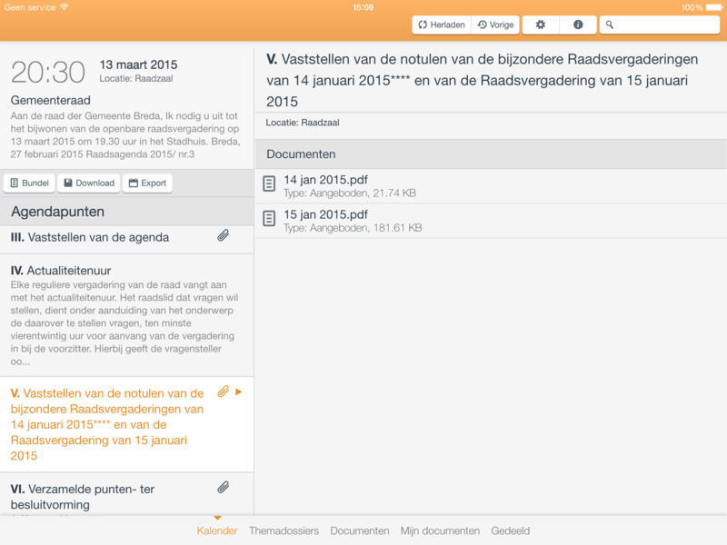Screen dimensions: 727x545
Task: Click the magnifier search icon
Action: 610,25
